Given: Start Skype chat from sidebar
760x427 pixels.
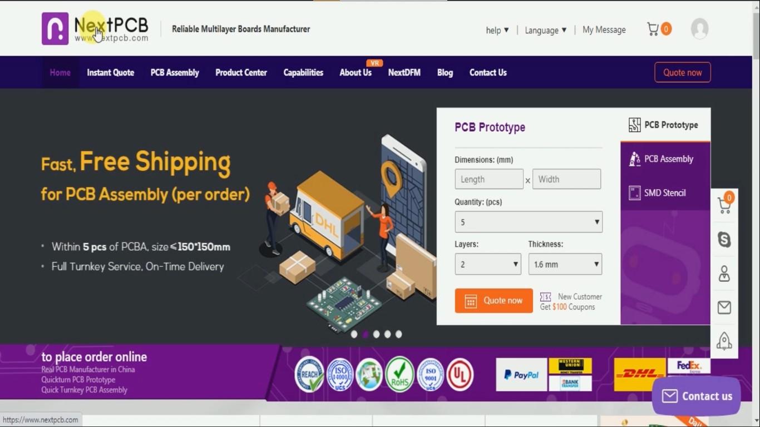Looking at the screenshot, I should (724, 240).
